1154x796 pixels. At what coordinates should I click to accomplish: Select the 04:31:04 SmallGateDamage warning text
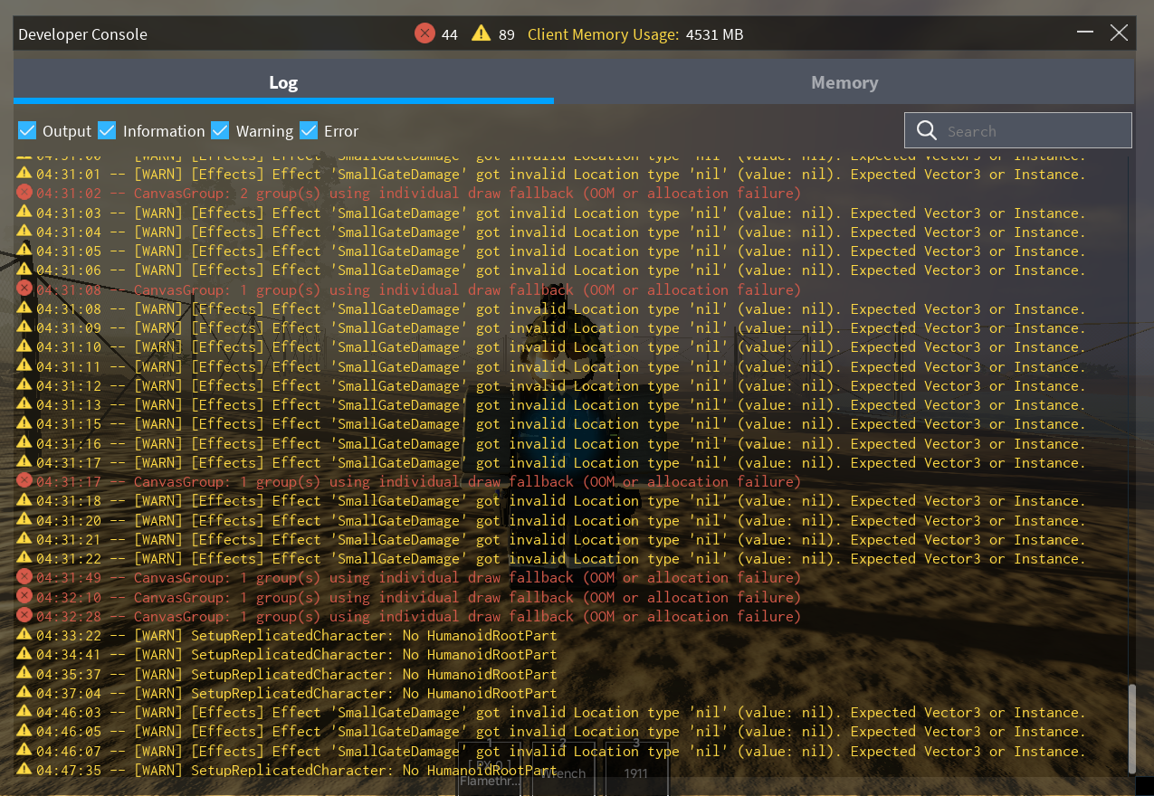click(561, 232)
